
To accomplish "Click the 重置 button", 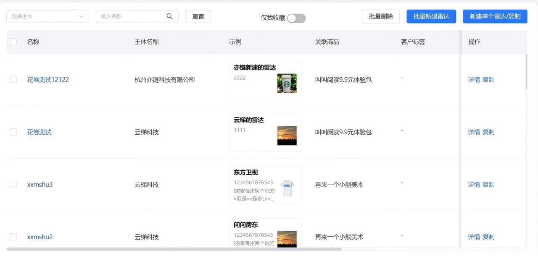I will 198,16.
